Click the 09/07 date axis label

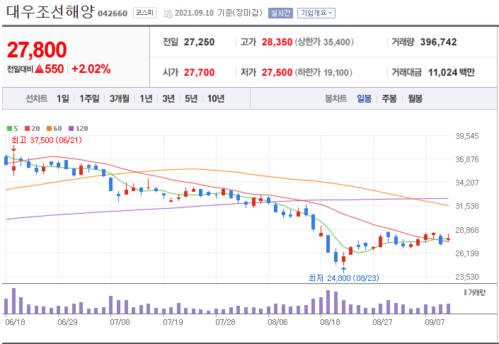[435, 322]
